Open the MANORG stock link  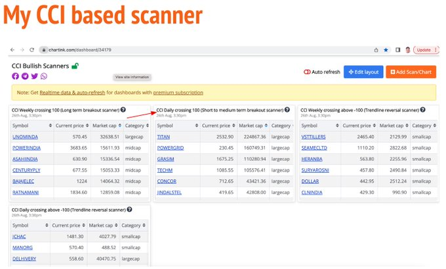pos(22,247)
